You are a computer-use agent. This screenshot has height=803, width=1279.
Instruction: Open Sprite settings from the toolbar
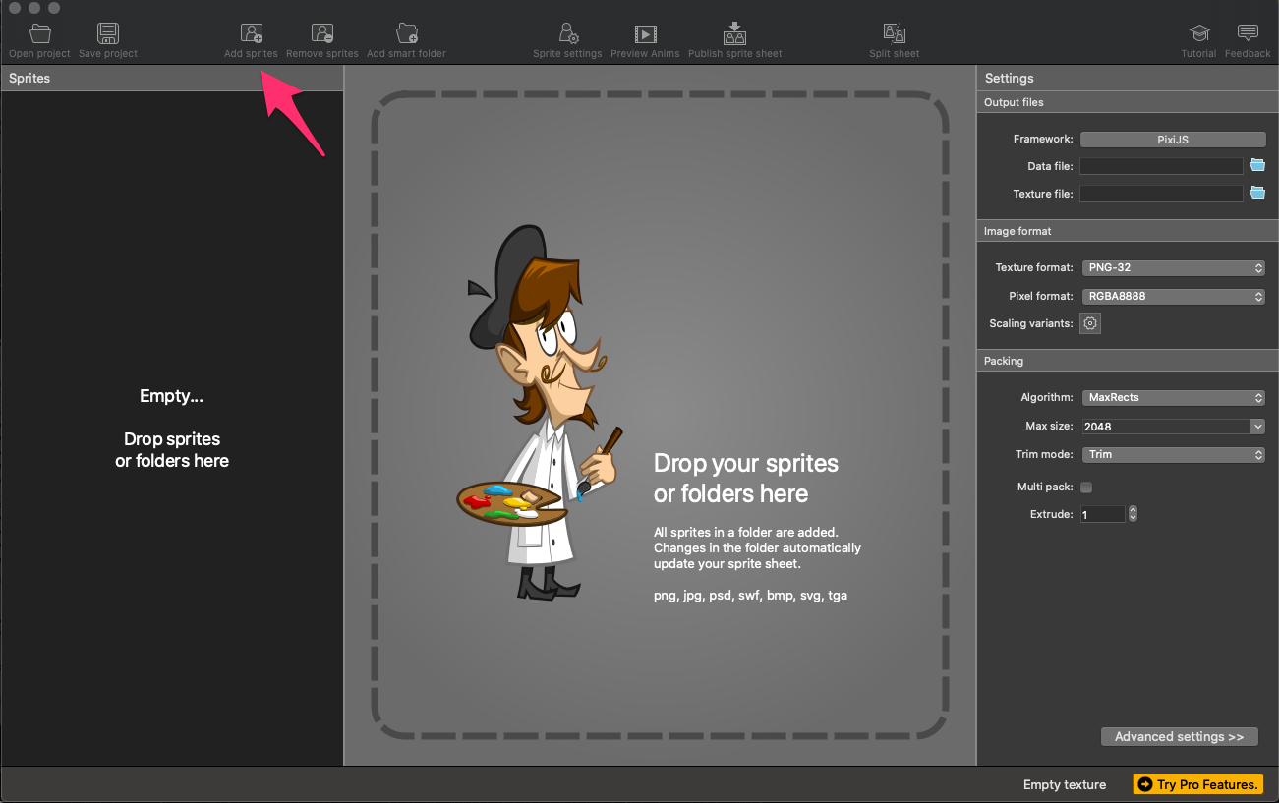tap(567, 34)
